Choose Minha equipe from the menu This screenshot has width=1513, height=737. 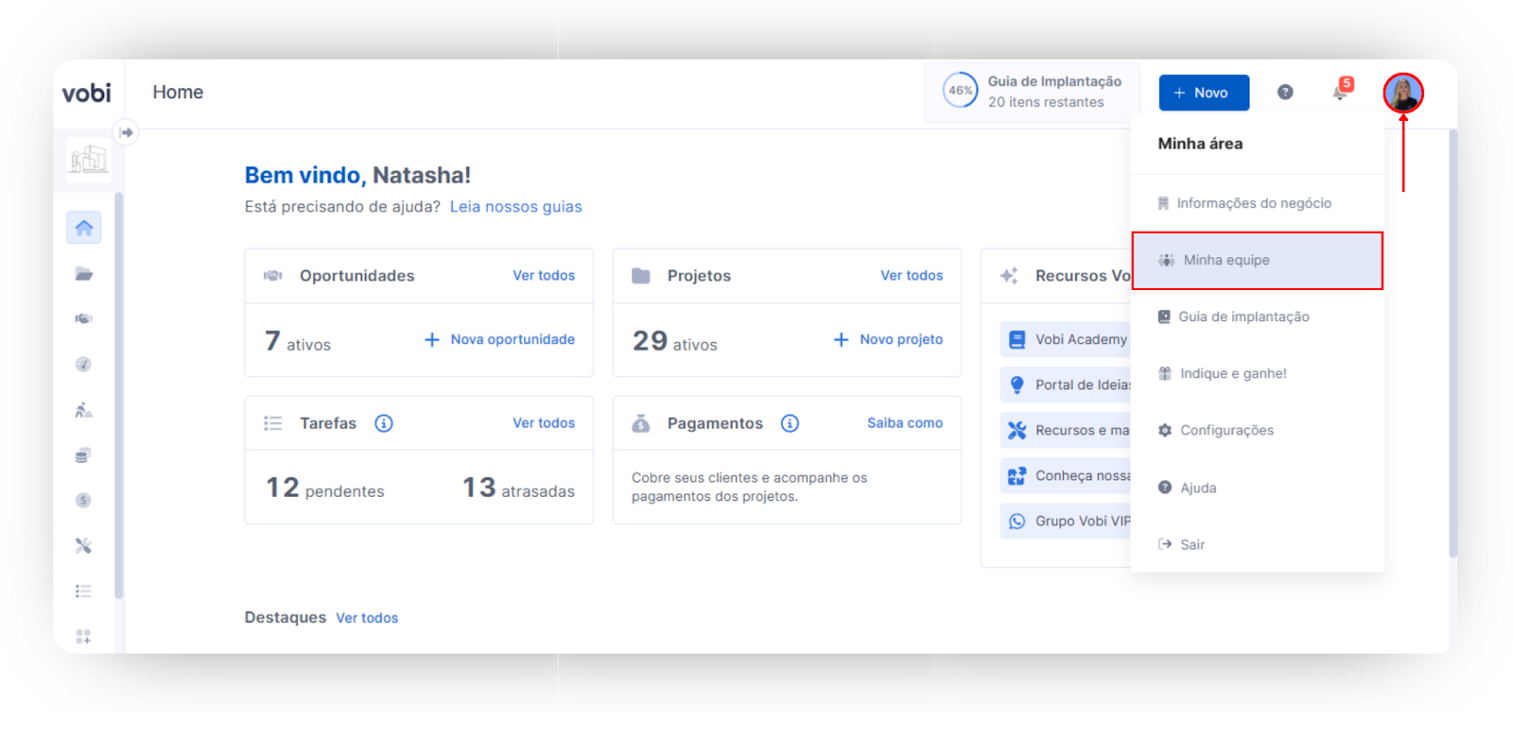tap(1258, 260)
